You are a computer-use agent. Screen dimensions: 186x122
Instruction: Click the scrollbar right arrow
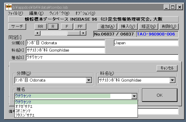pyautogui.click(x=83, y=33)
